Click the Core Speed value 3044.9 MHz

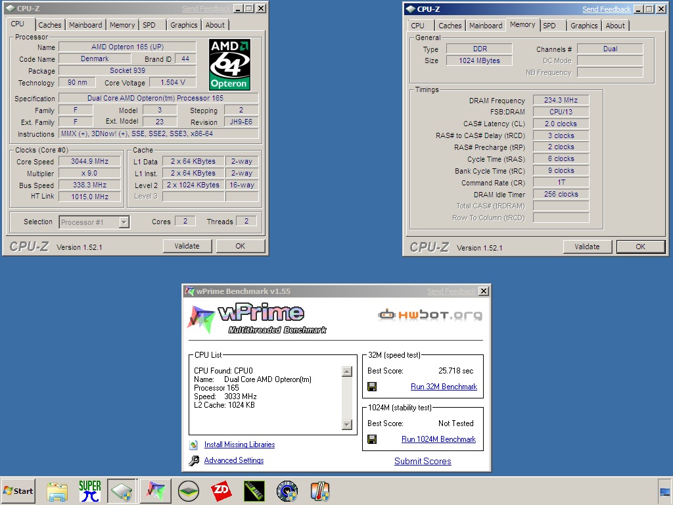tap(89, 161)
